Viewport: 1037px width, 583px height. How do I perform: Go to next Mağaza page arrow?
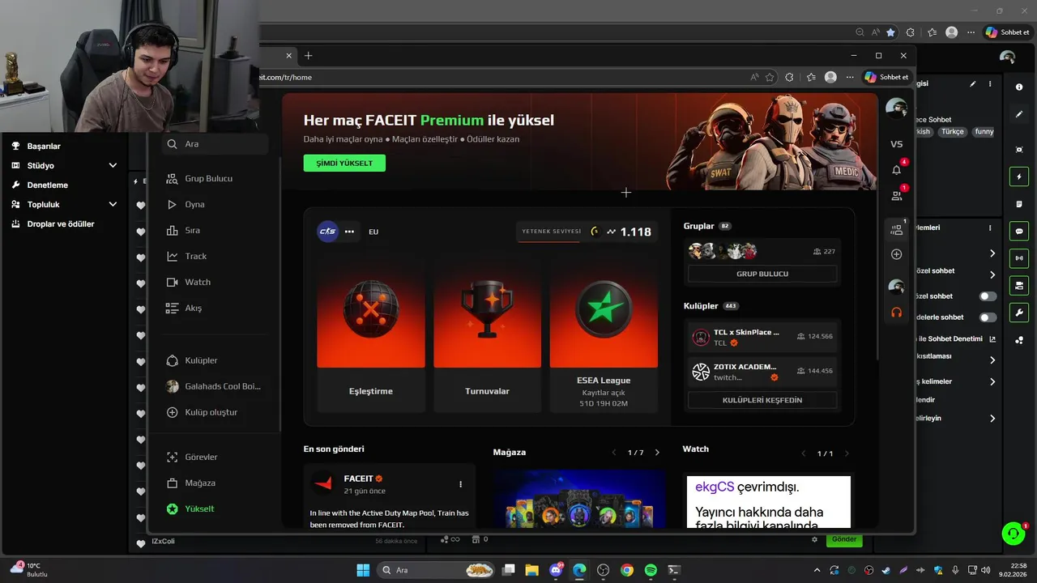coord(657,453)
